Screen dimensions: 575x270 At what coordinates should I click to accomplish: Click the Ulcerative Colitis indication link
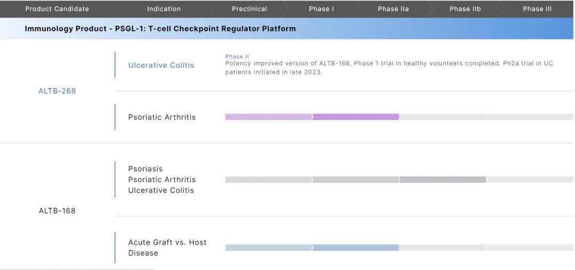click(161, 65)
